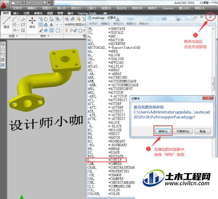The height and width of the screenshot is (199, 218).
Task: Toggle layer freeze sun icon
Action: tap(71, 30)
